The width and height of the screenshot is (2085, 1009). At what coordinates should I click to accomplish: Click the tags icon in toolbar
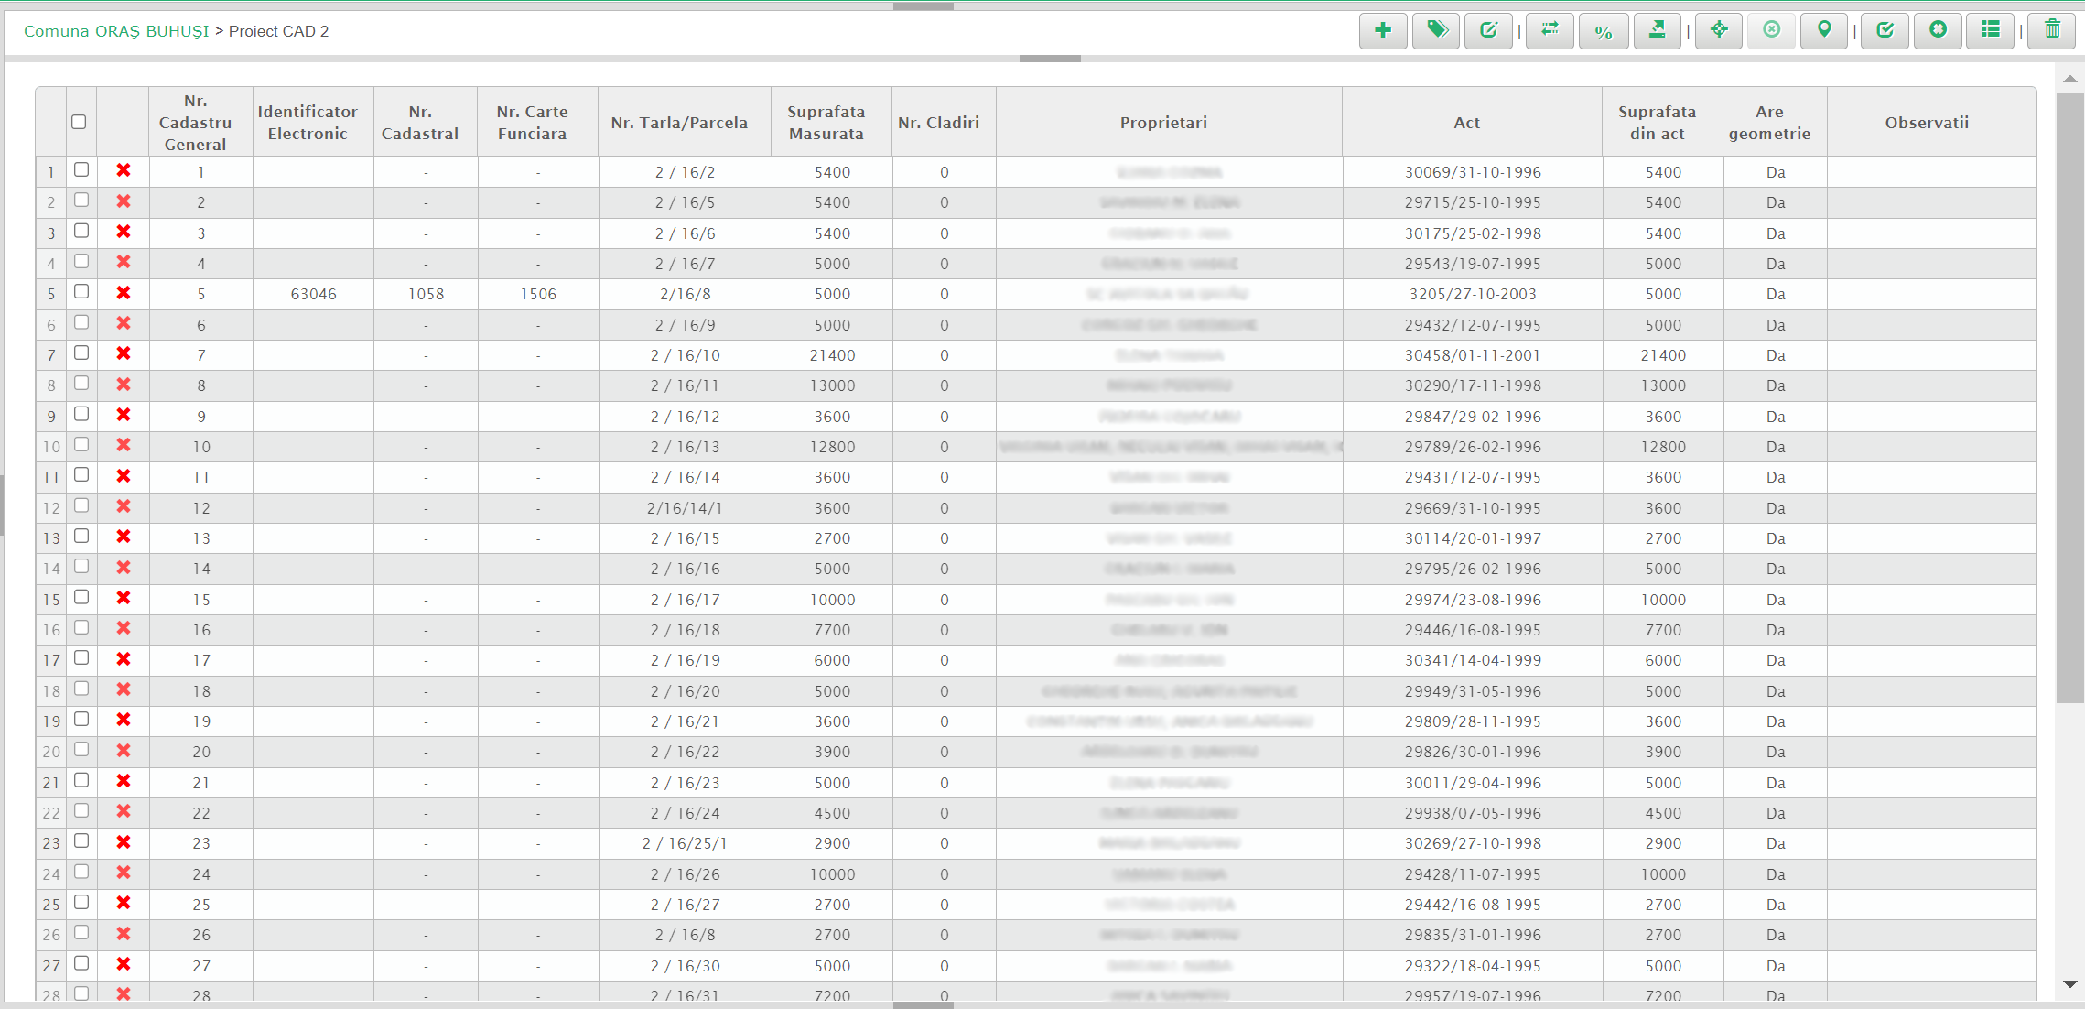[1436, 30]
